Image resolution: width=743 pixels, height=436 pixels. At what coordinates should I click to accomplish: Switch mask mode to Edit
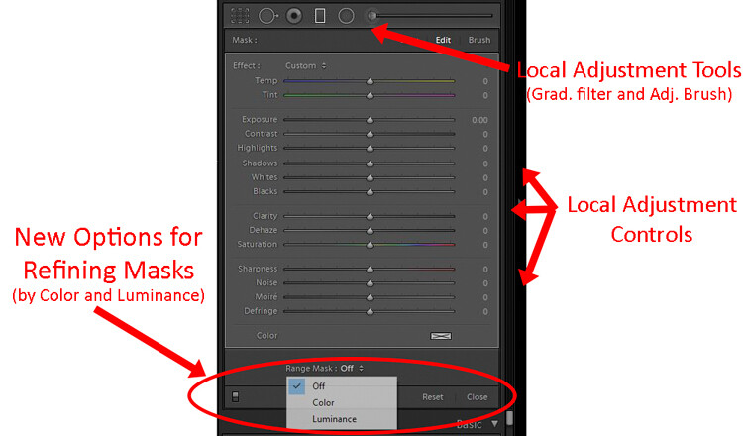(x=443, y=40)
